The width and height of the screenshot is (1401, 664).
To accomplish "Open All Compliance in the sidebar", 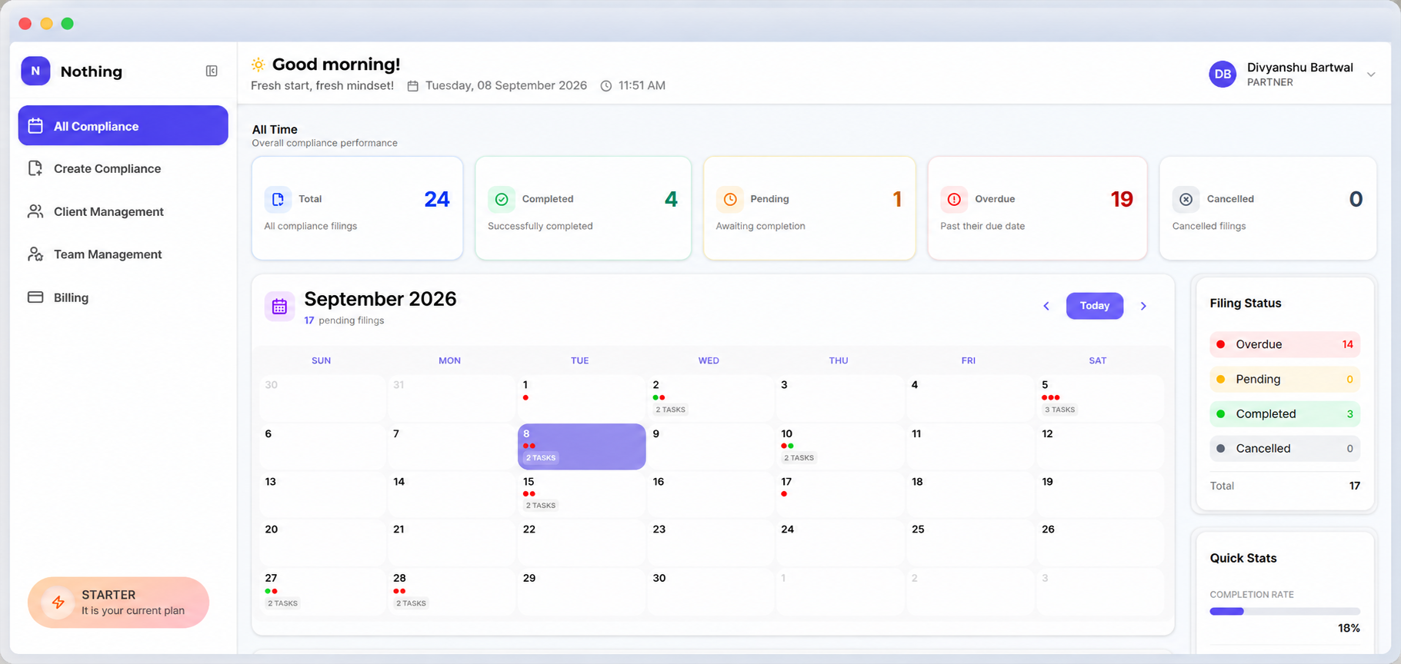I will point(123,125).
